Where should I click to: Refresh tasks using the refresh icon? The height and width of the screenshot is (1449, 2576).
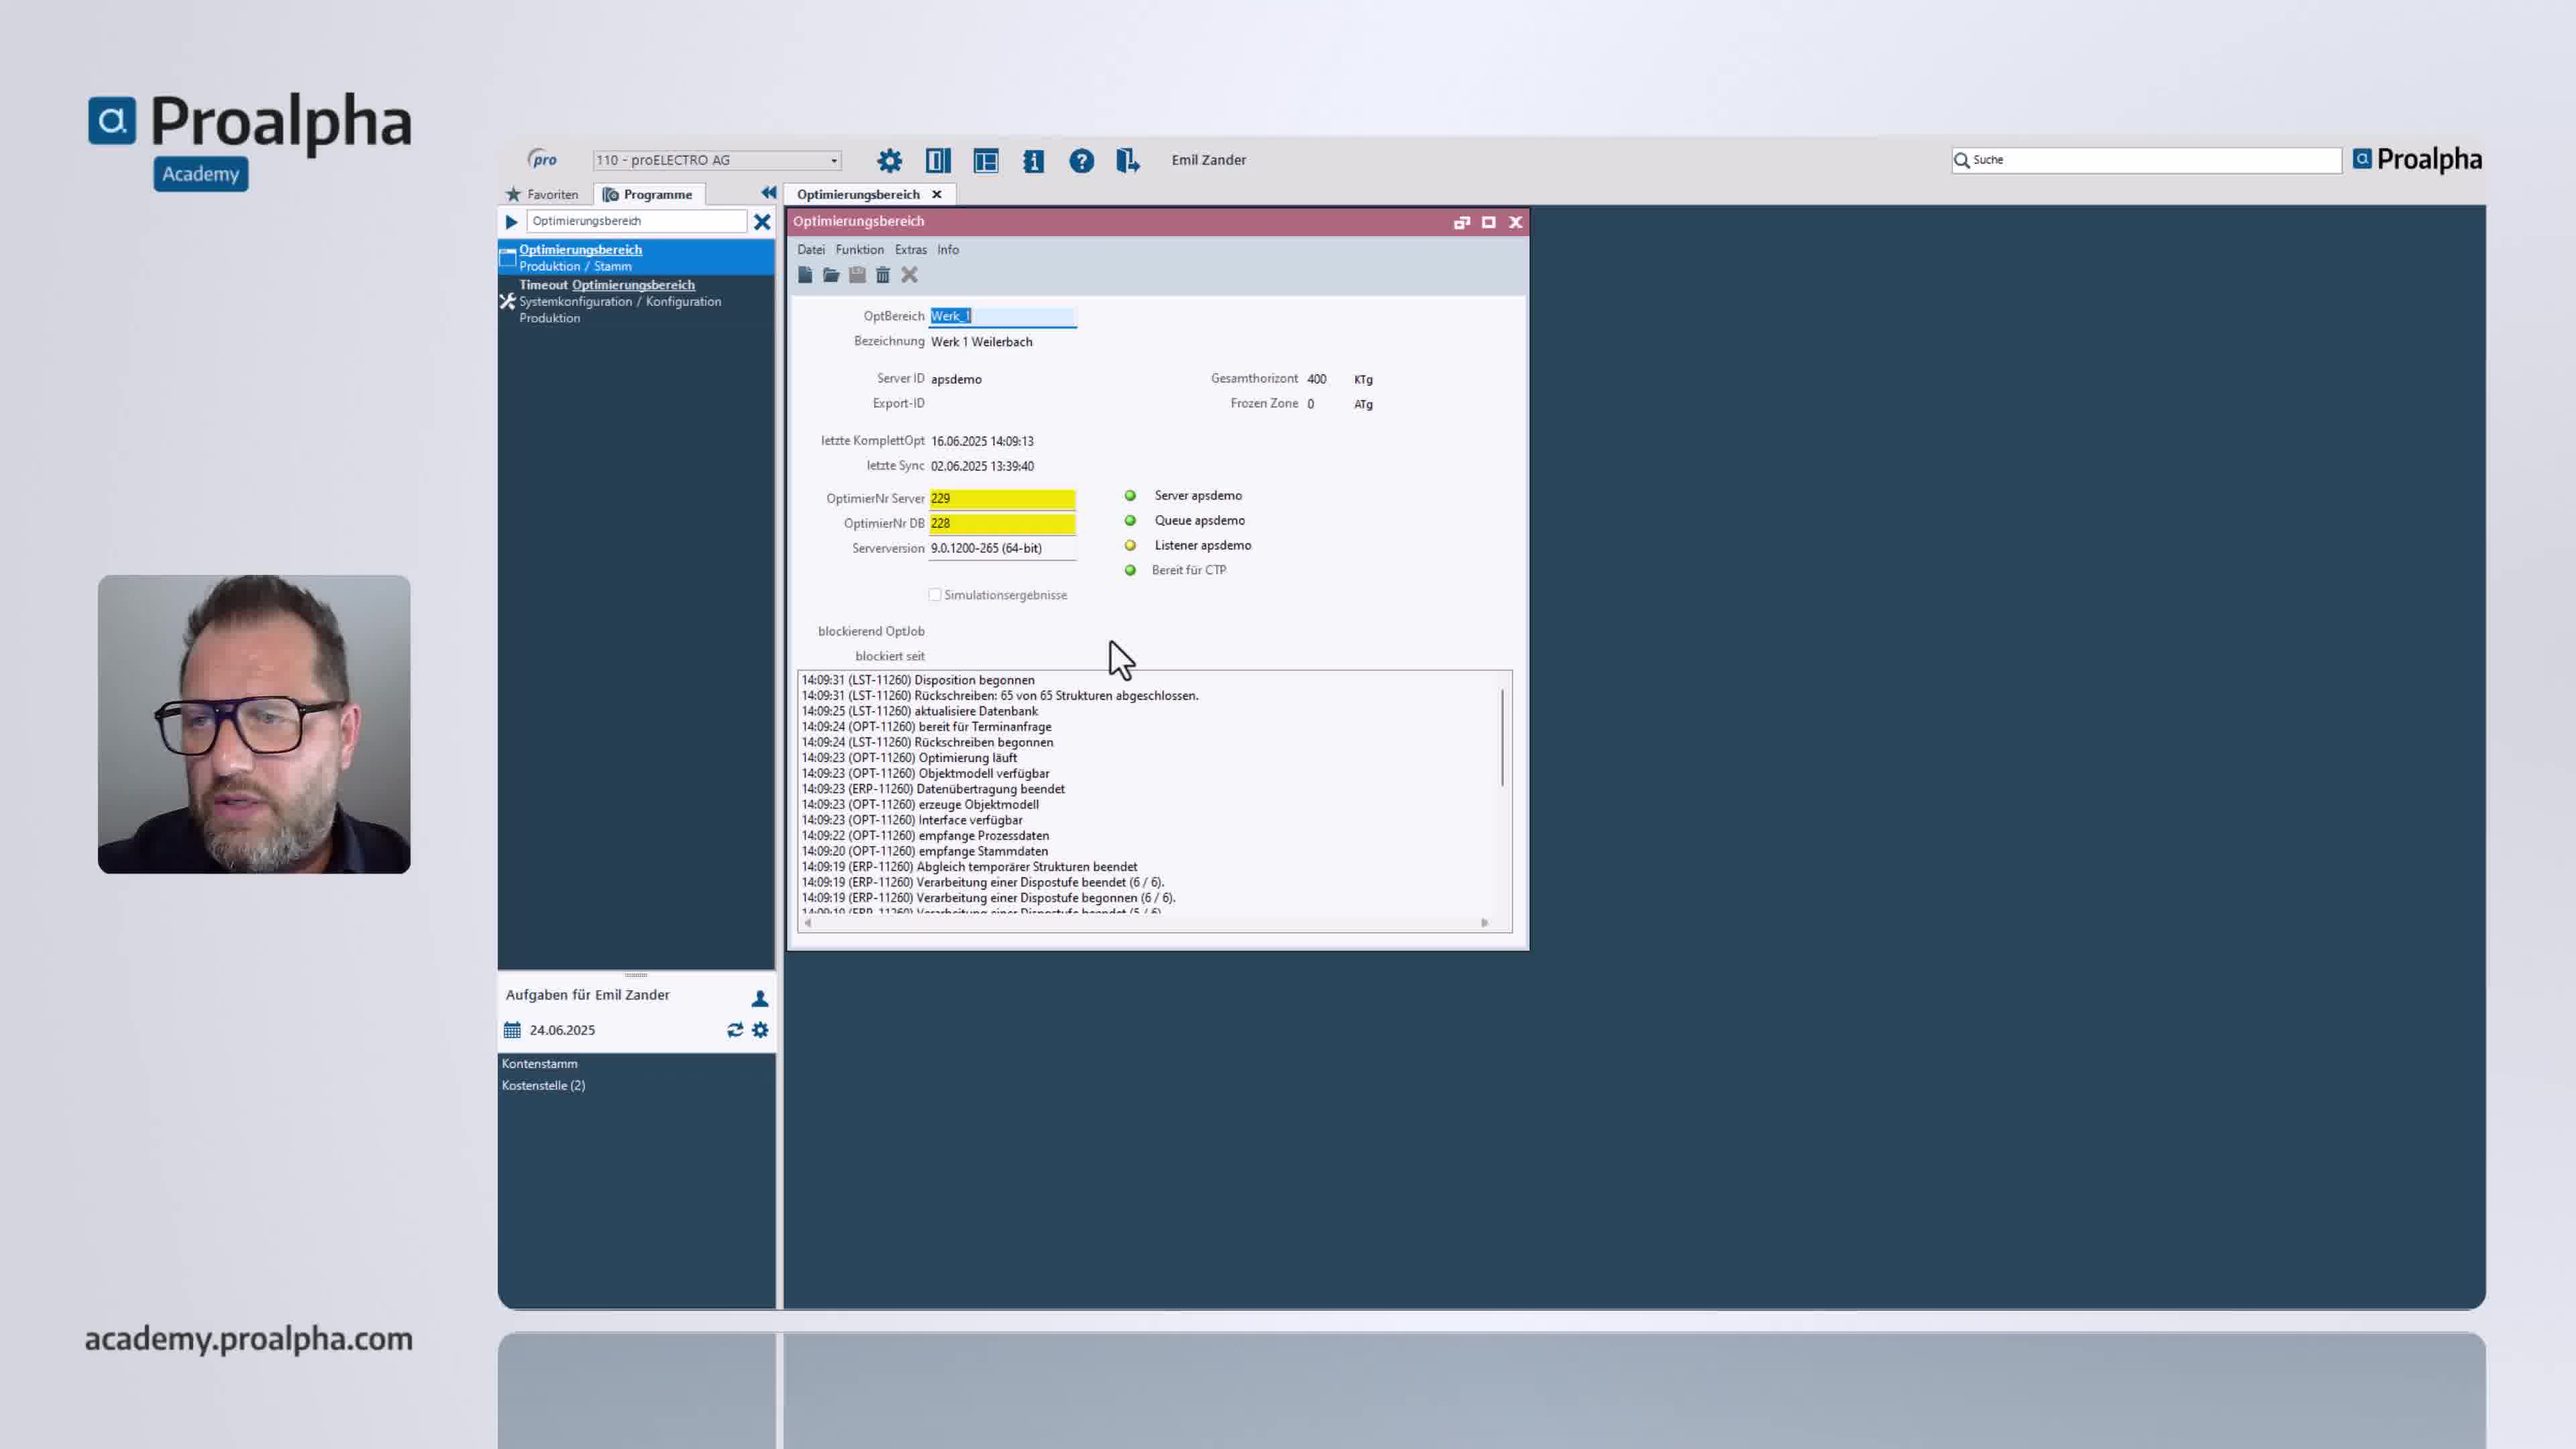tap(735, 1029)
